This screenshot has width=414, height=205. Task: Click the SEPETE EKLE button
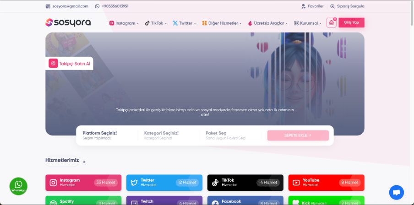[x=298, y=135]
